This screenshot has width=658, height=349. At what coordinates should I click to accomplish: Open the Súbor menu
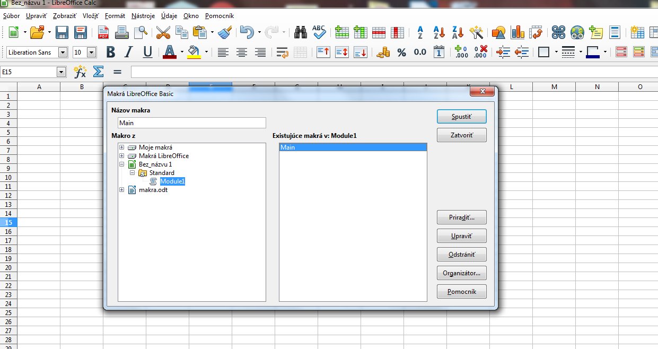click(x=11, y=16)
